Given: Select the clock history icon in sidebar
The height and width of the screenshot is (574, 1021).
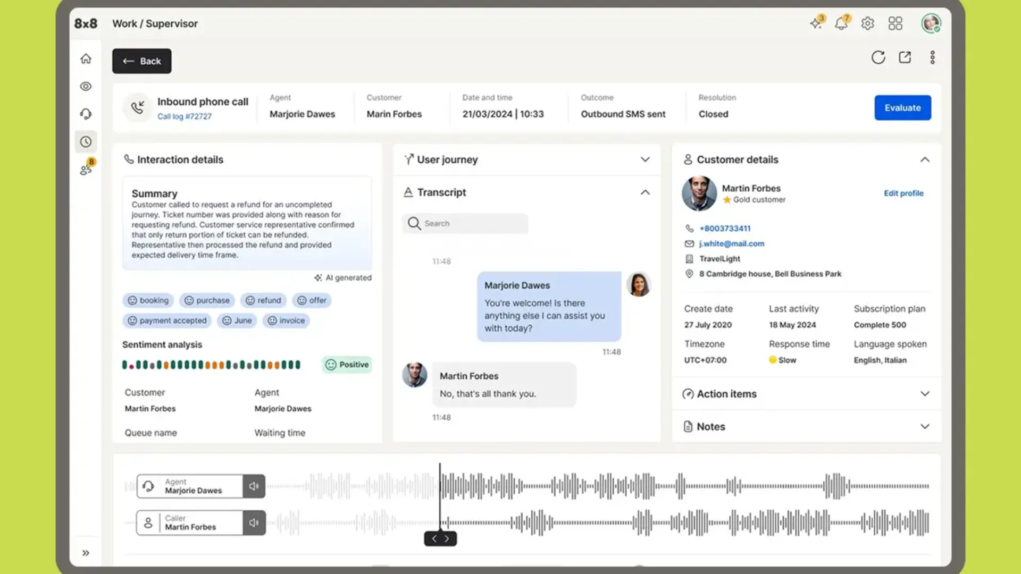Looking at the screenshot, I should pyautogui.click(x=86, y=142).
